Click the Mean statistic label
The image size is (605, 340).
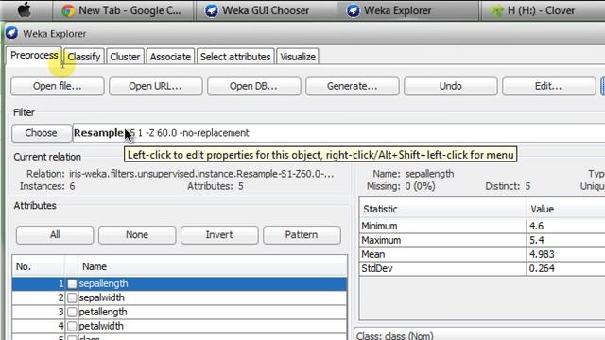(373, 254)
